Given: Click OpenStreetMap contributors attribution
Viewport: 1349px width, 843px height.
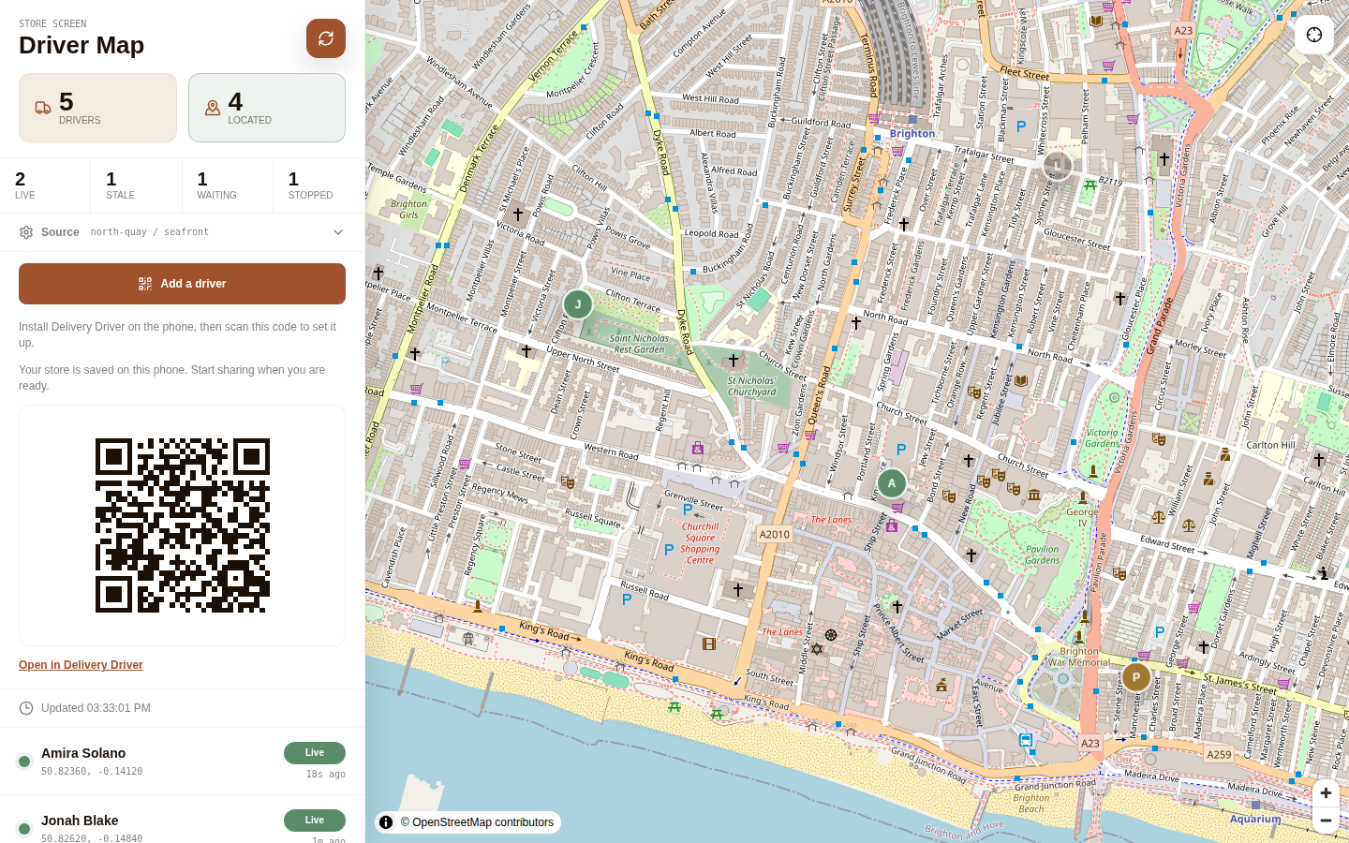Looking at the screenshot, I should pyautogui.click(x=477, y=822).
